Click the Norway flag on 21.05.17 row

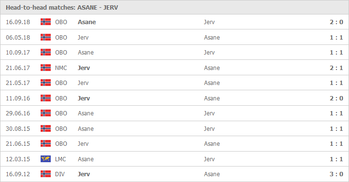pos(45,83)
